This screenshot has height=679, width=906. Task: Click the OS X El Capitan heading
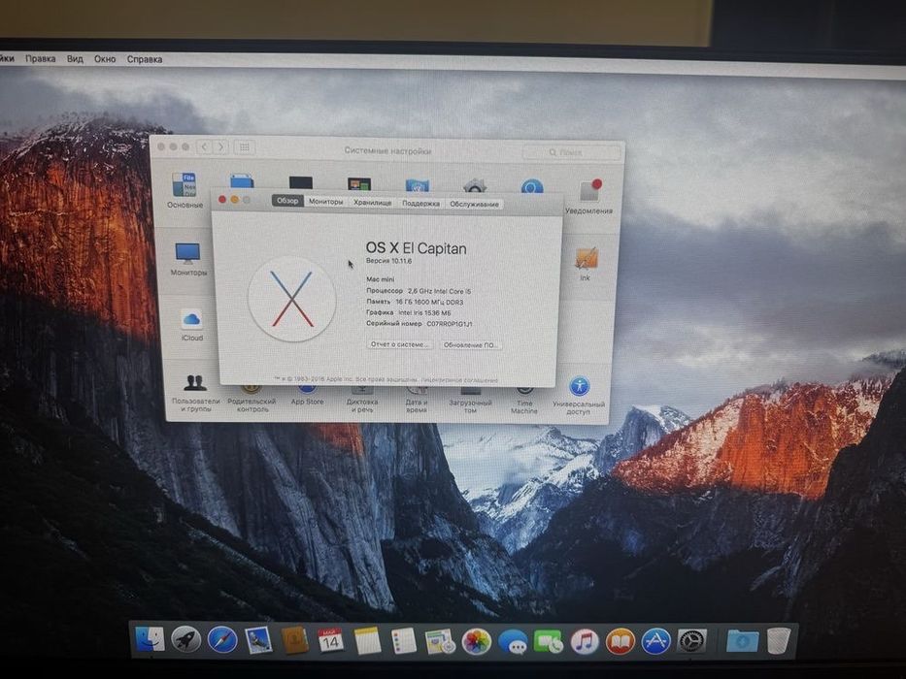point(416,248)
